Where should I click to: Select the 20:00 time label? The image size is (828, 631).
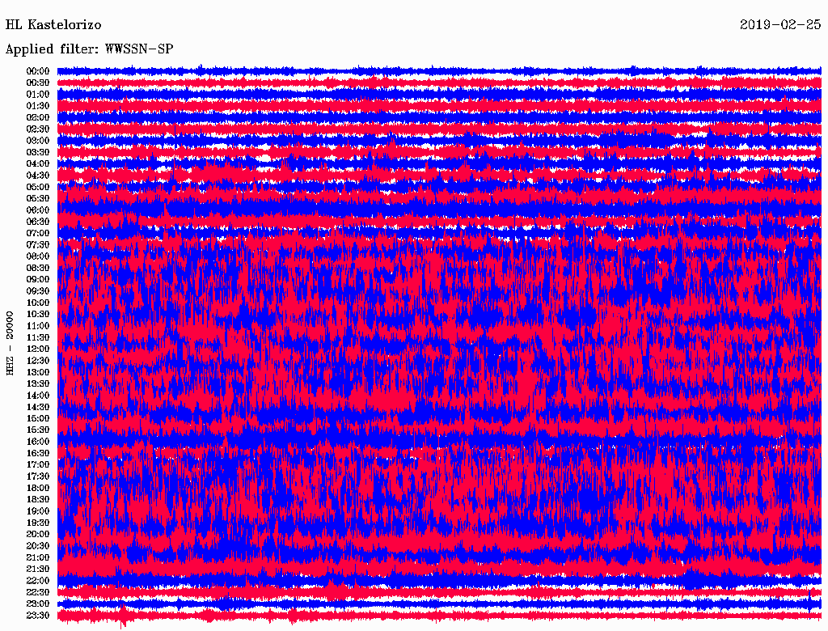pos(38,534)
